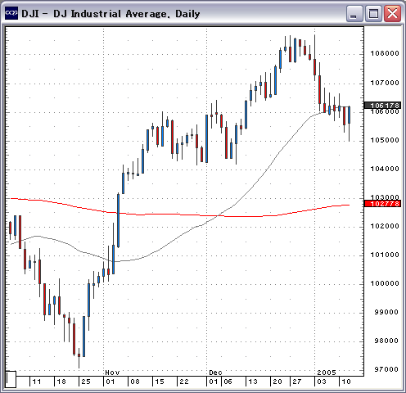The width and height of the screenshot is (406, 393).
Task: Click date label 03 on time axis
Action: click(322, 382)
